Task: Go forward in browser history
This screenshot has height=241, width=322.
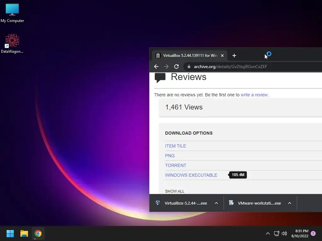Action: pyautogui.click(x=166, y=67)
